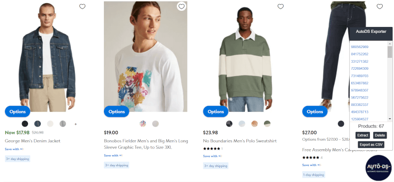Click the Extract button
Image resolution: width=394 pixels, height=182 pixels.
click(362, 135)
